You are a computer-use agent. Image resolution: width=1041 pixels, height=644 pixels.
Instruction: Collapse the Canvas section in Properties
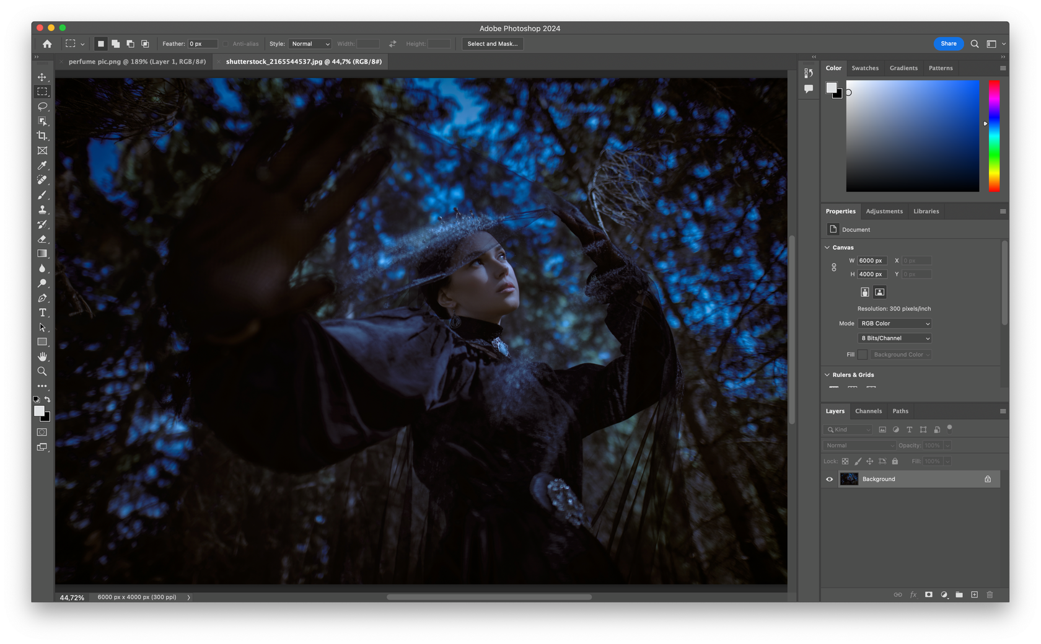click(x=827, y=247)
